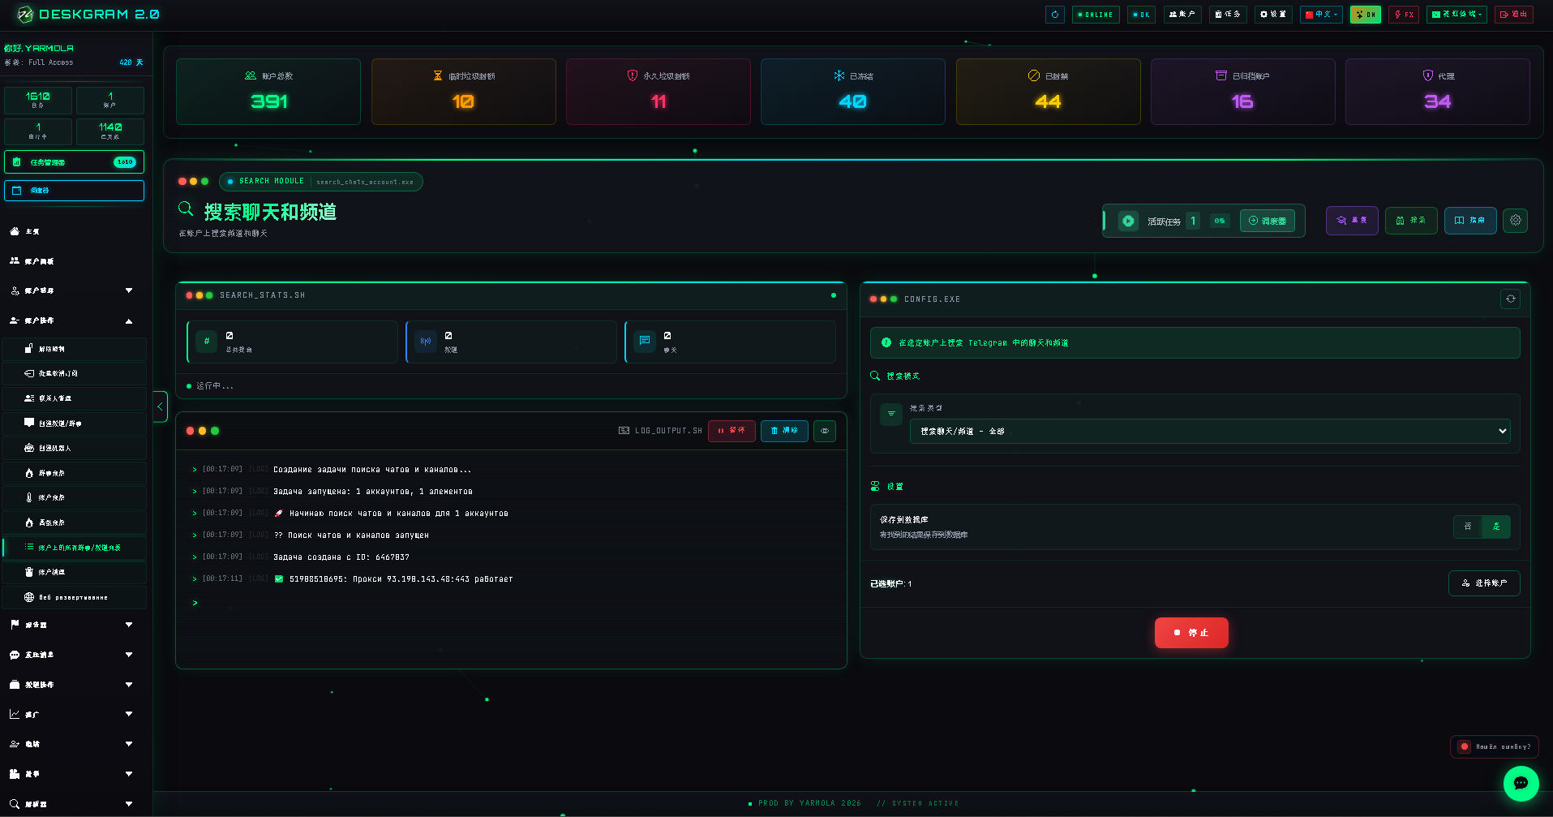The image size is (1553, 817).
Task: Click the green binoculars explore button
Action: [x=1411, y=221]
